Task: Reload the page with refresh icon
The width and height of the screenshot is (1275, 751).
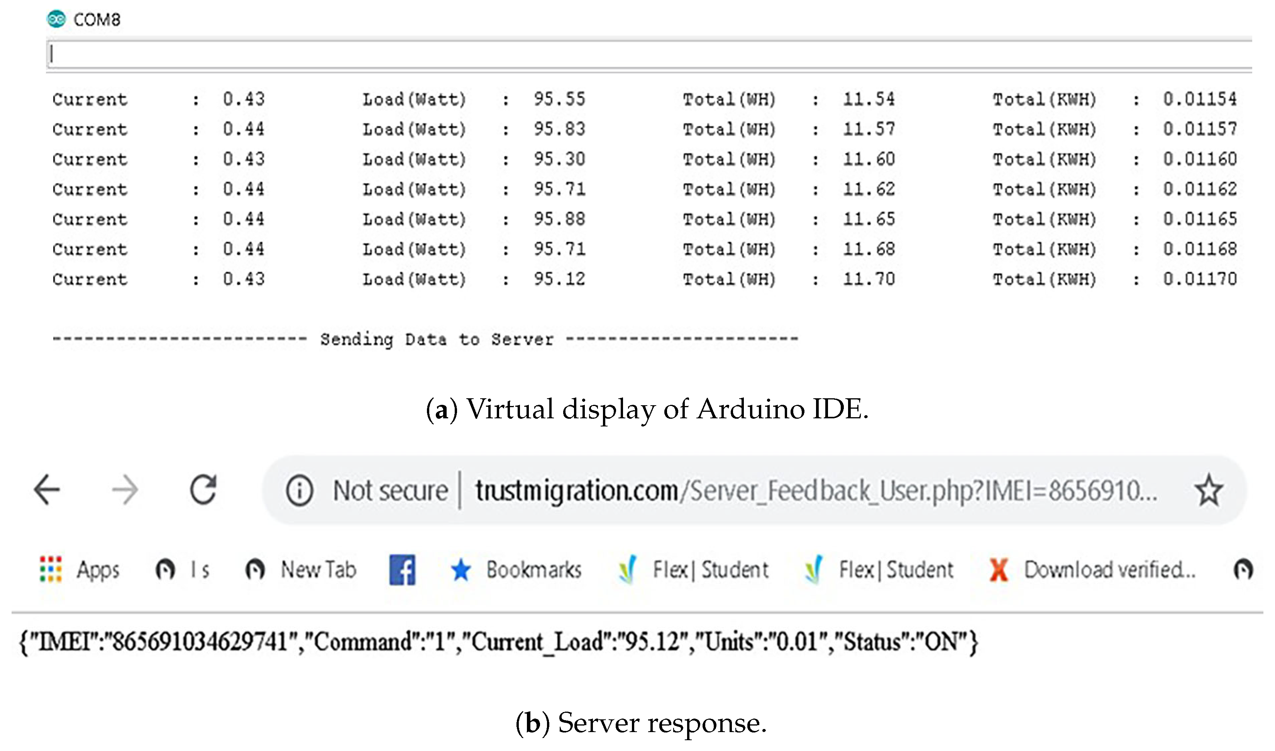Action: (x=203, y=490)
